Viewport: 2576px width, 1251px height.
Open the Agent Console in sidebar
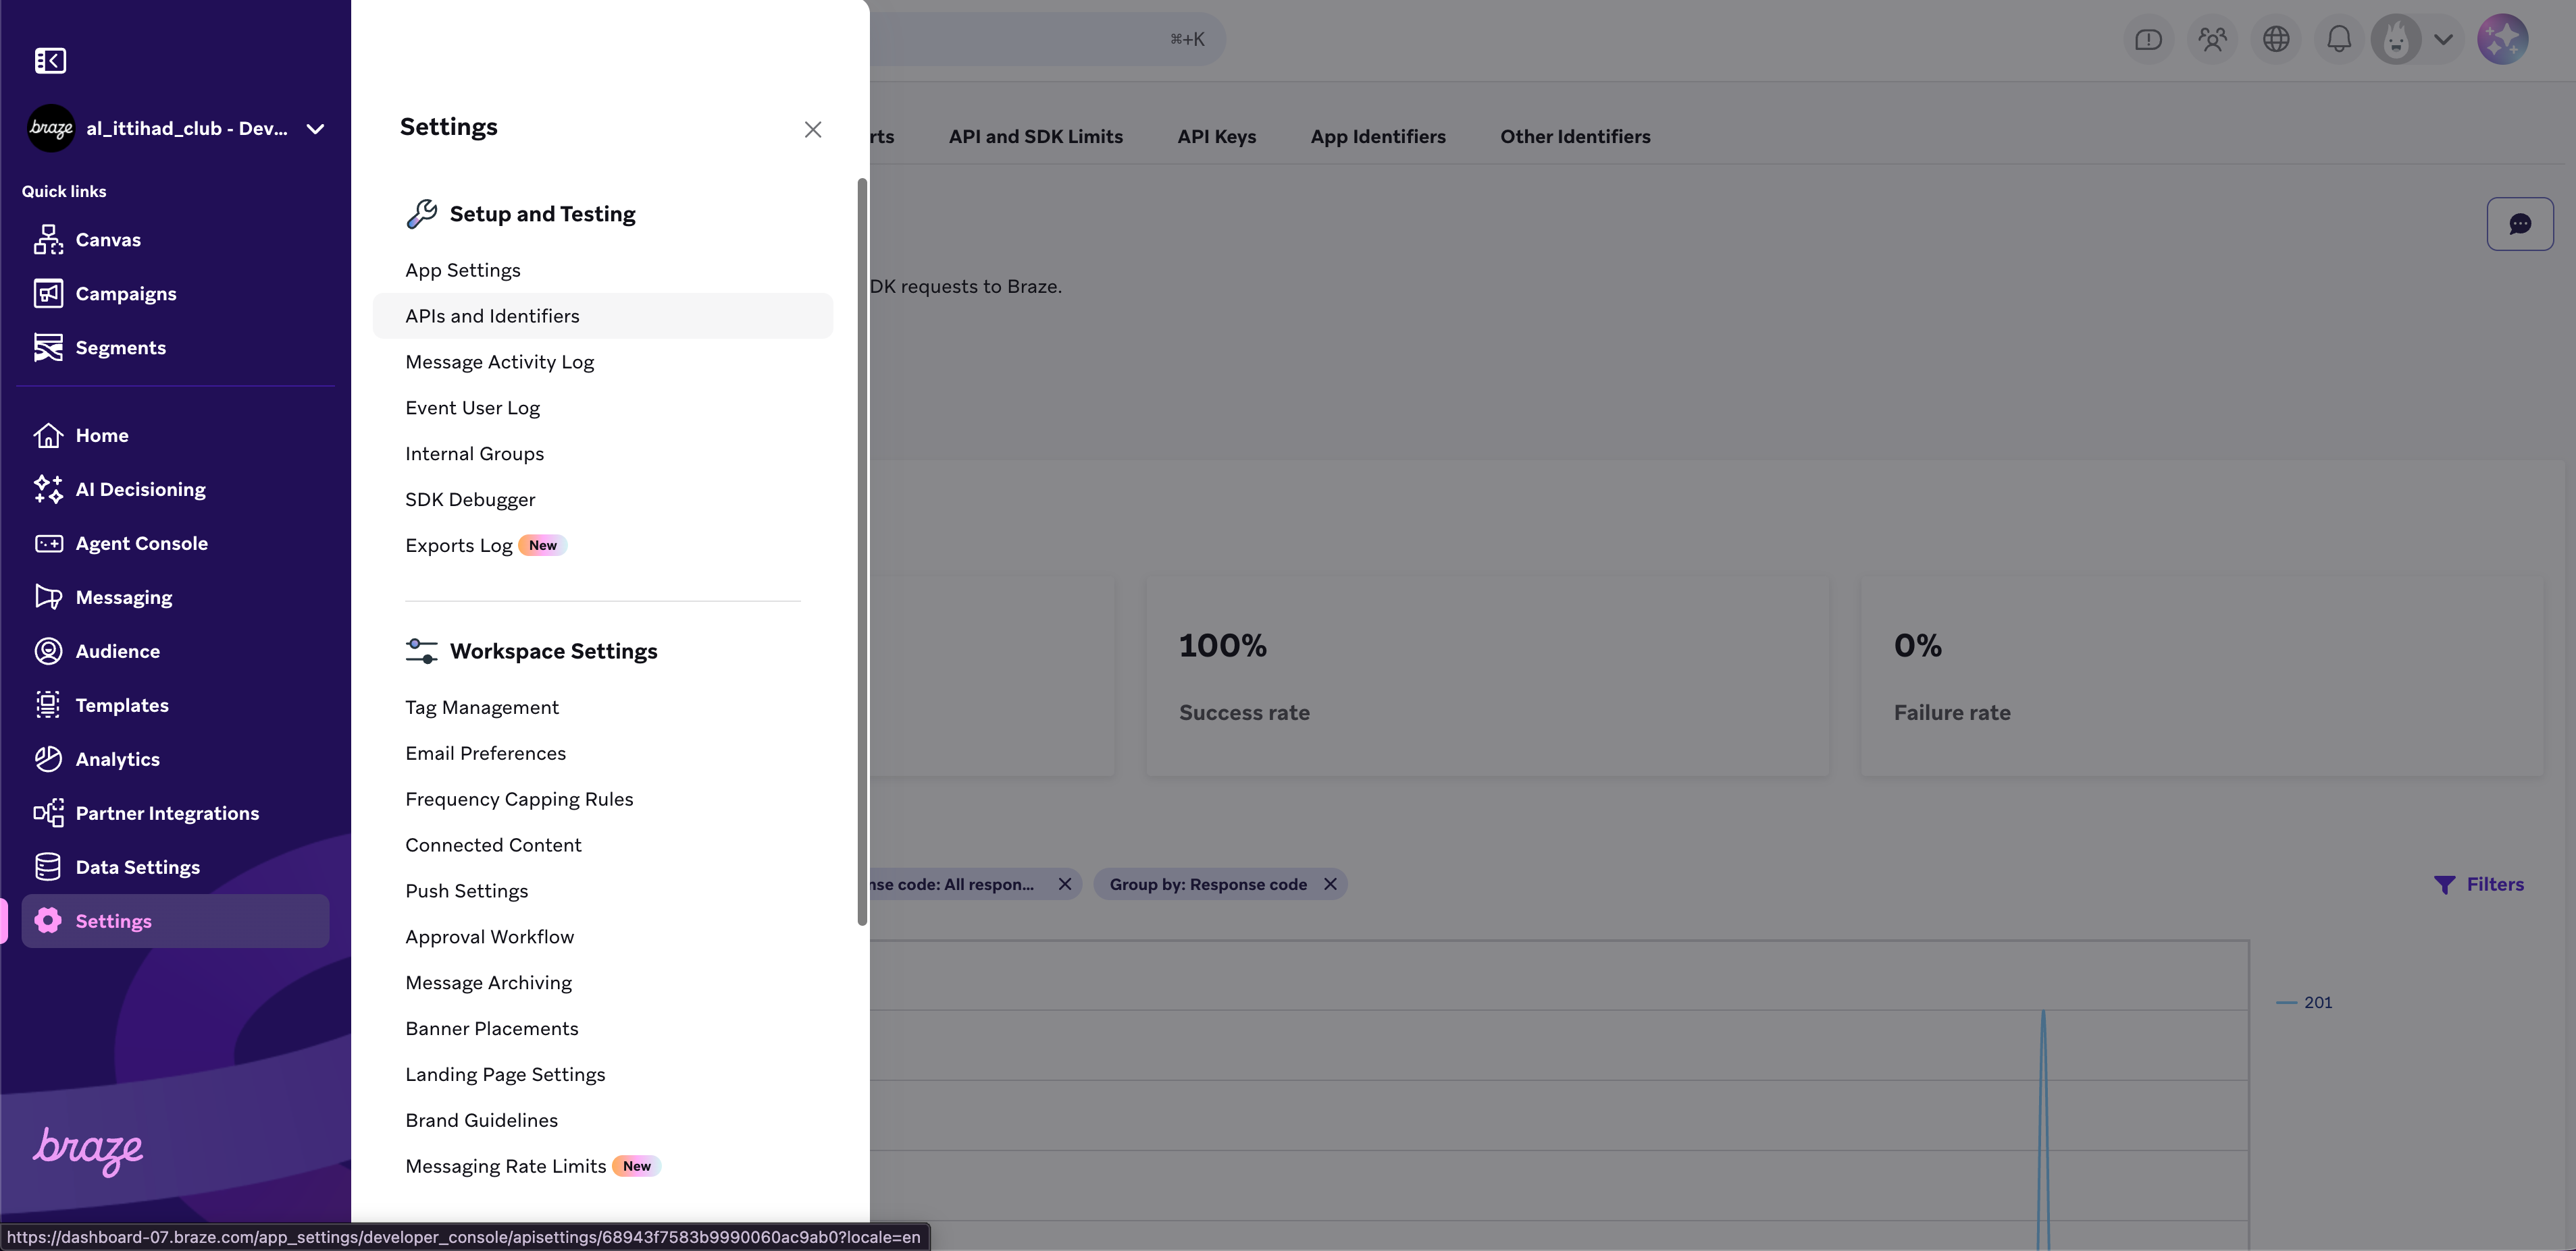coord(141,544)
